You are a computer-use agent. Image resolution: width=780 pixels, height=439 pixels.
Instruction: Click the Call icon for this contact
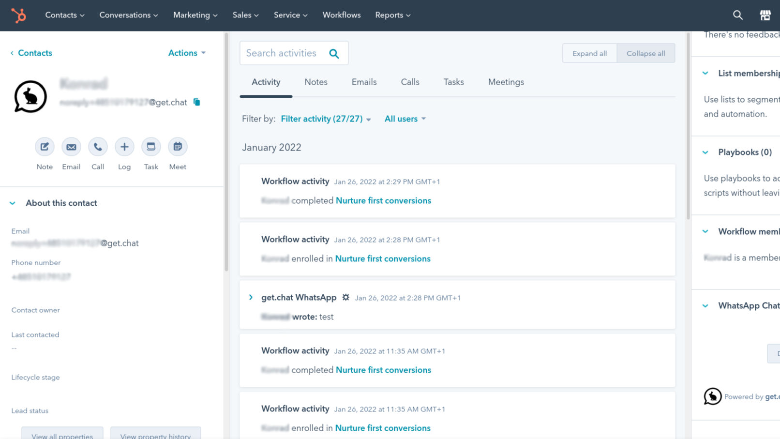pos(98,147)
